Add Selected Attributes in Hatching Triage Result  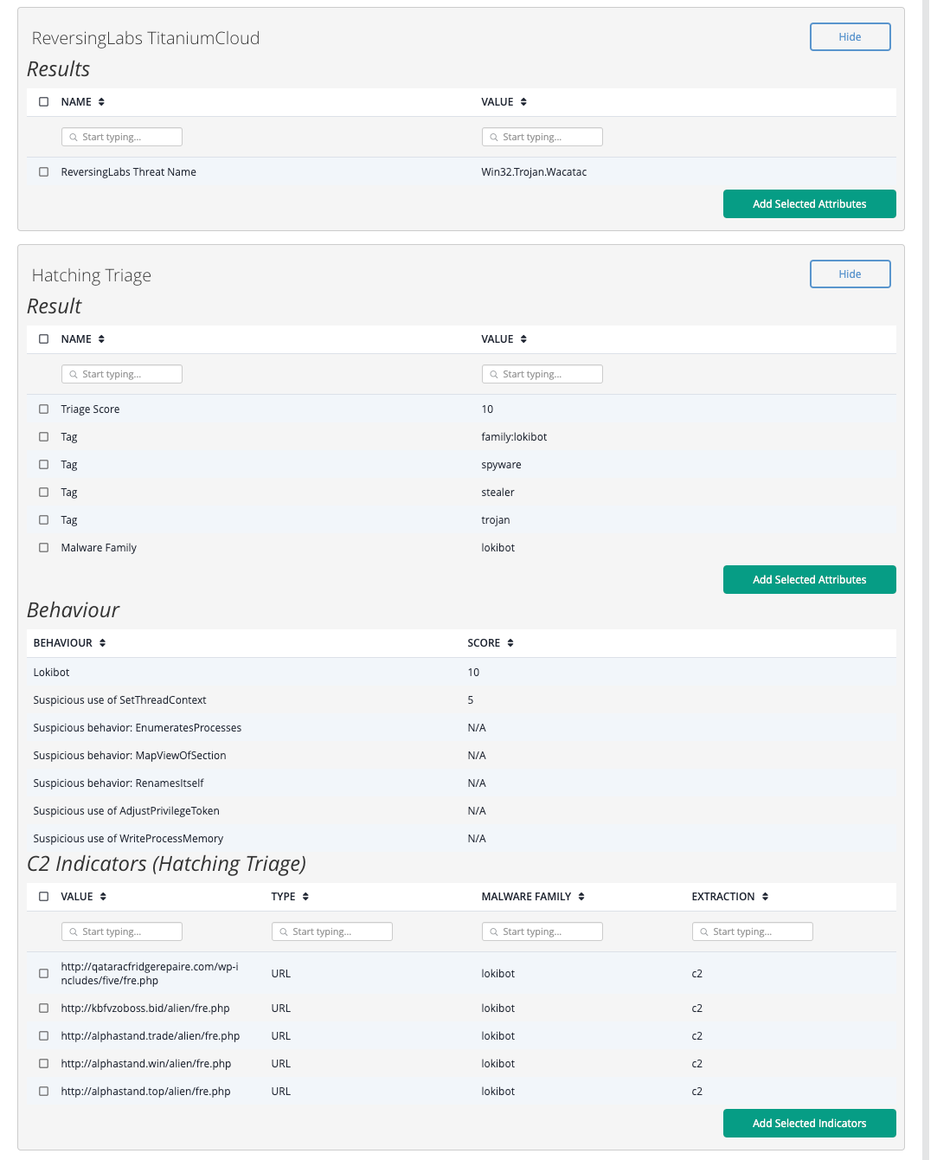(809, 580)
